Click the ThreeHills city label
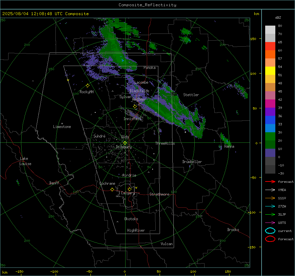Viewport: 295px width, 276px height. coord(165,143)
